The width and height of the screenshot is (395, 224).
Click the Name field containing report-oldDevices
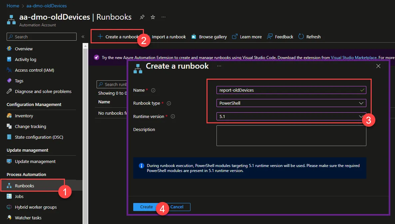pos(291,90)
